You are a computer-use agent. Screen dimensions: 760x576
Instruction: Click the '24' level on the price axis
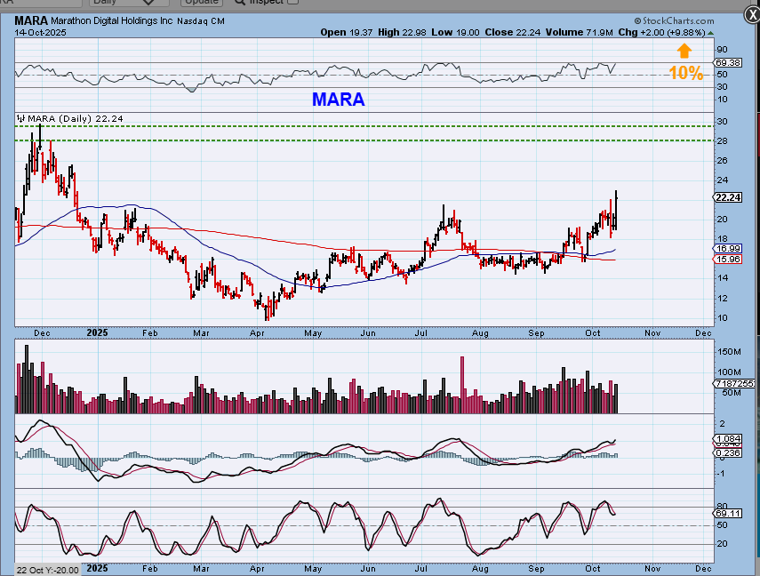(722, 180)
